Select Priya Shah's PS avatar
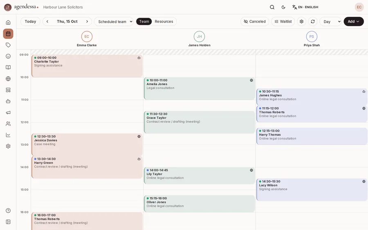This screenshot has height=230, width=368. 312,37
